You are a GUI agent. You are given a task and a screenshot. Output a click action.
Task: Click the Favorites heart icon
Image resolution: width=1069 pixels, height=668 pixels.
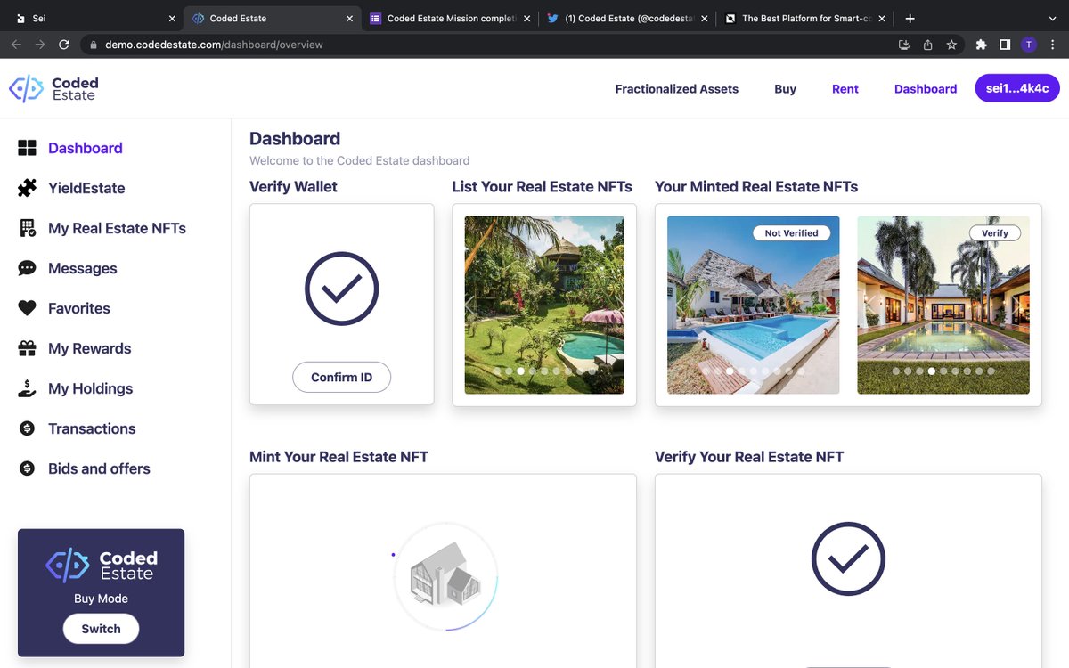click(x=28, y=308)
